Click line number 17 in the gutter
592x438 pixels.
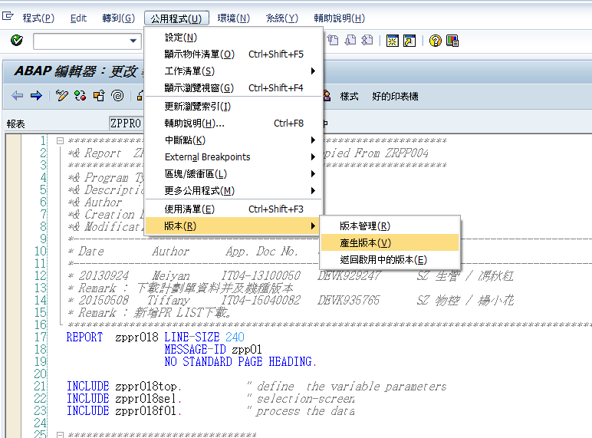coord(41,337)
